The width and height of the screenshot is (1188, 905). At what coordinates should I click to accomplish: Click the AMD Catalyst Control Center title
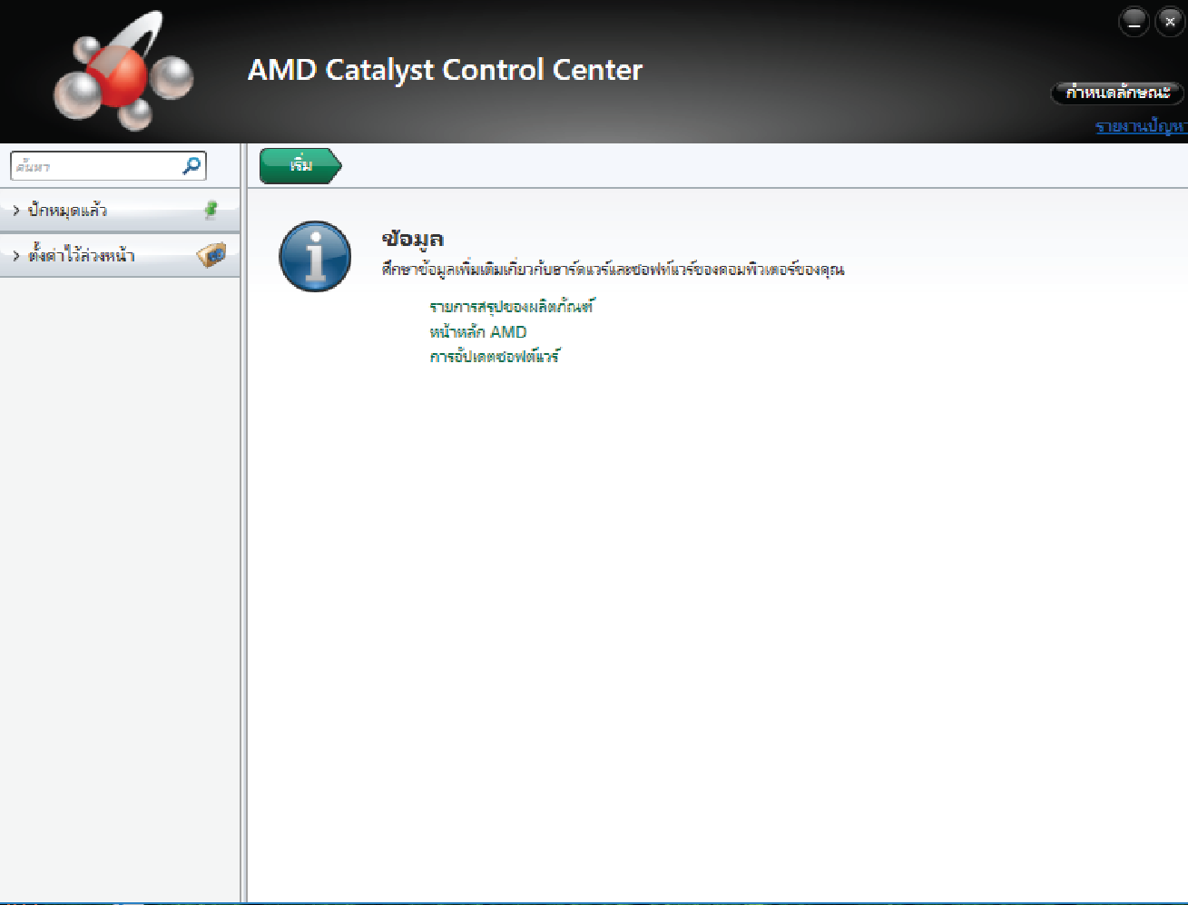tap(445, 70)
